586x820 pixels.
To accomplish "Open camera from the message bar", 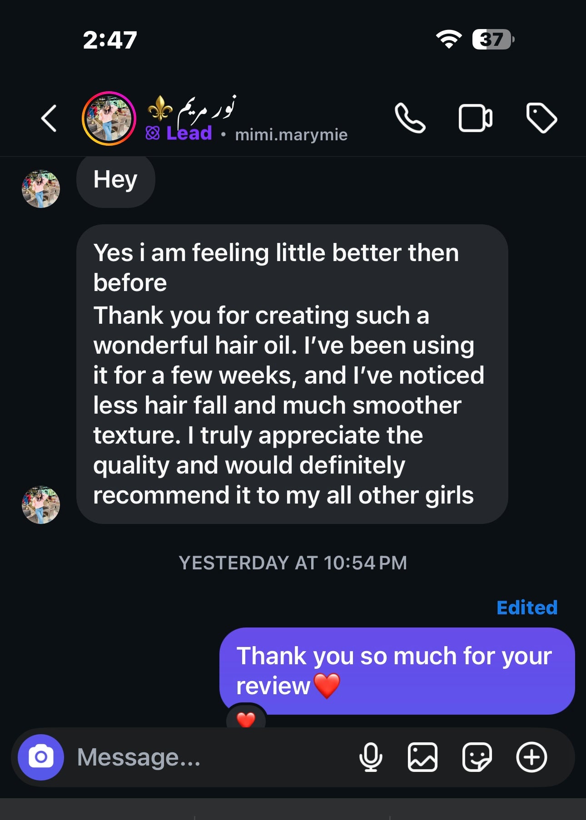I will [41, 757].
